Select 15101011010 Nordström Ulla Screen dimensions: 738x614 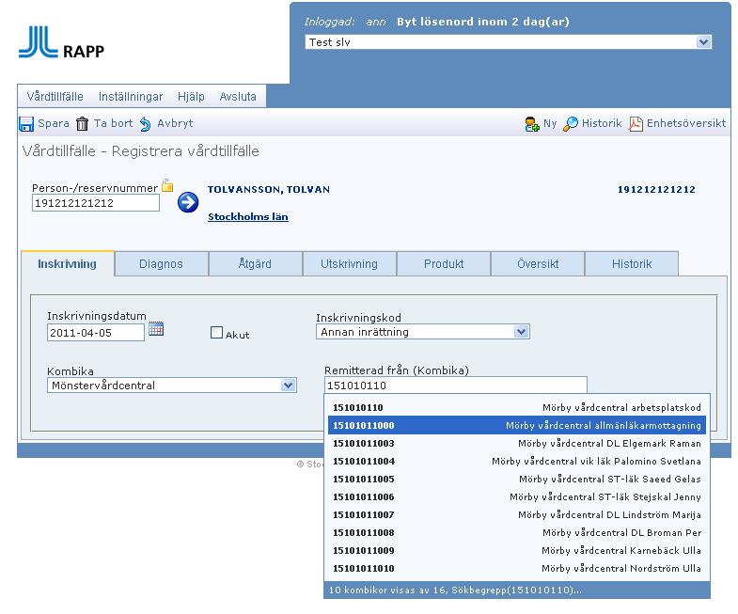517,568
